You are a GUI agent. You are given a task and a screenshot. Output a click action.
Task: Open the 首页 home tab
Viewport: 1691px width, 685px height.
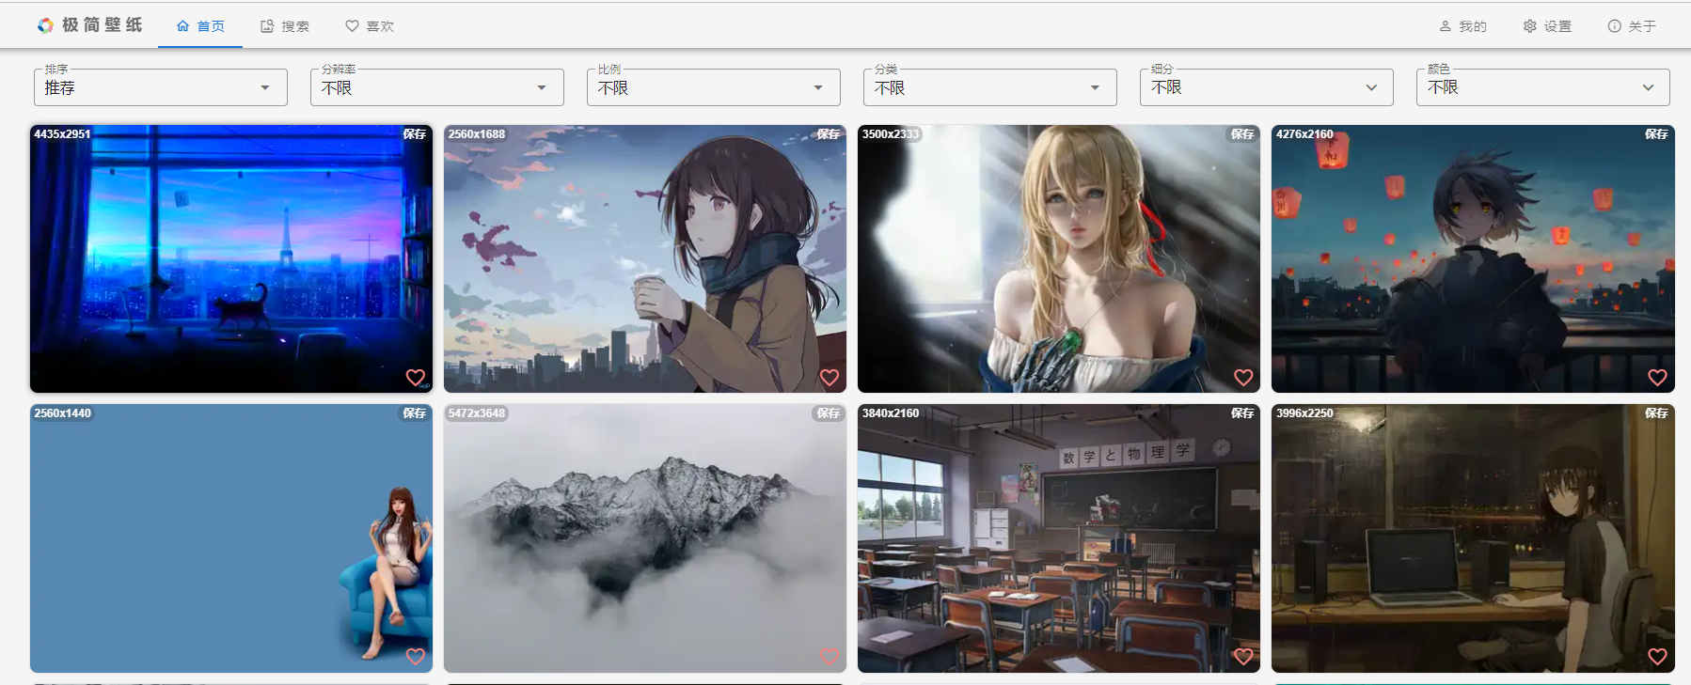[x=200, y=26]
